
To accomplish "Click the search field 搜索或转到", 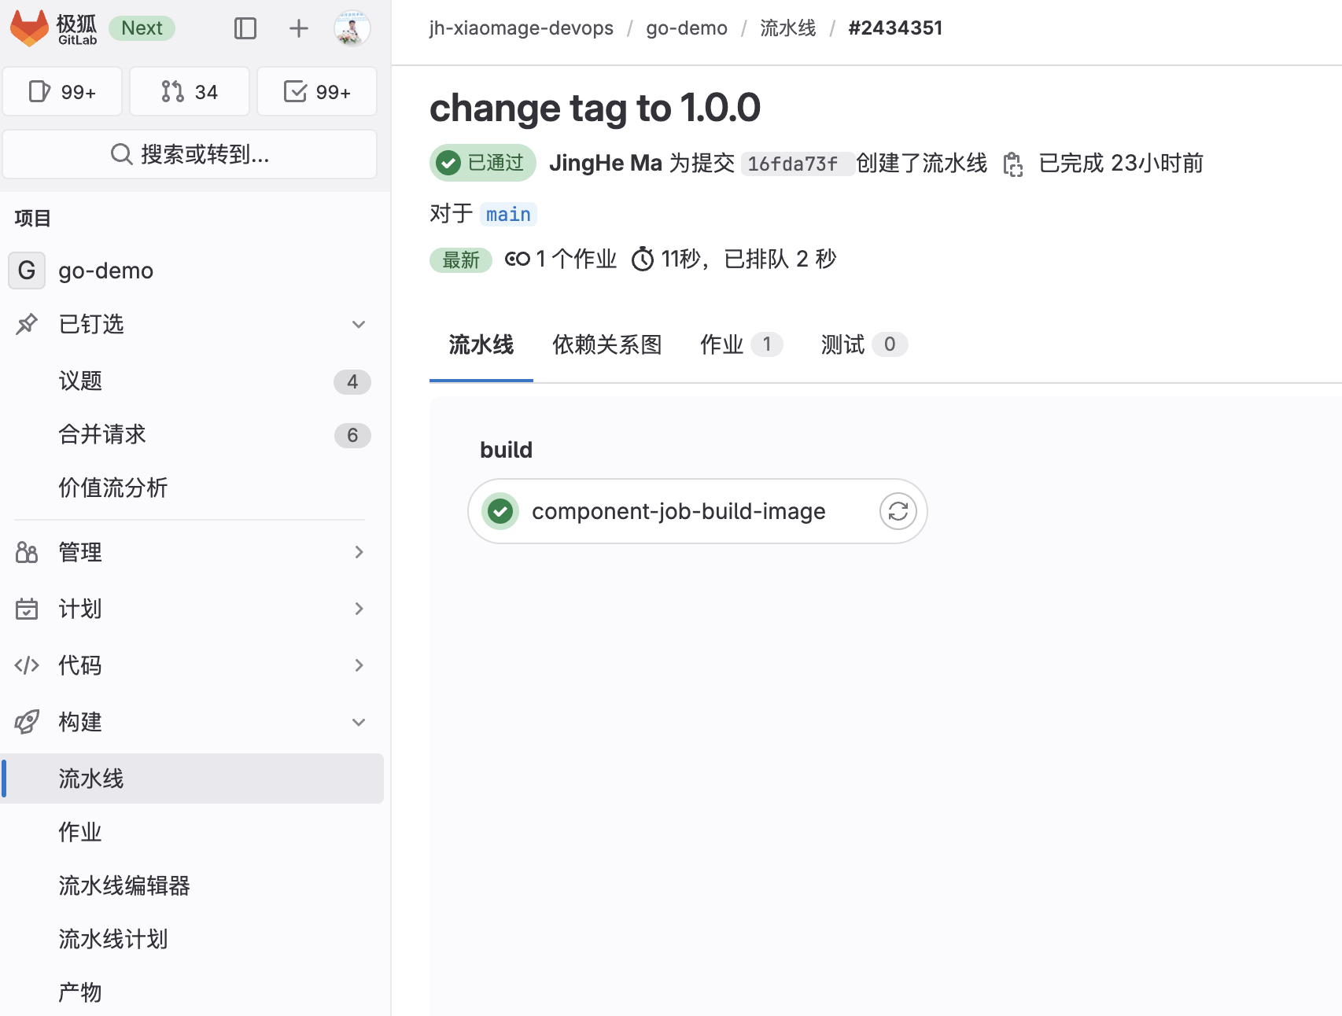I will [190, 154].
